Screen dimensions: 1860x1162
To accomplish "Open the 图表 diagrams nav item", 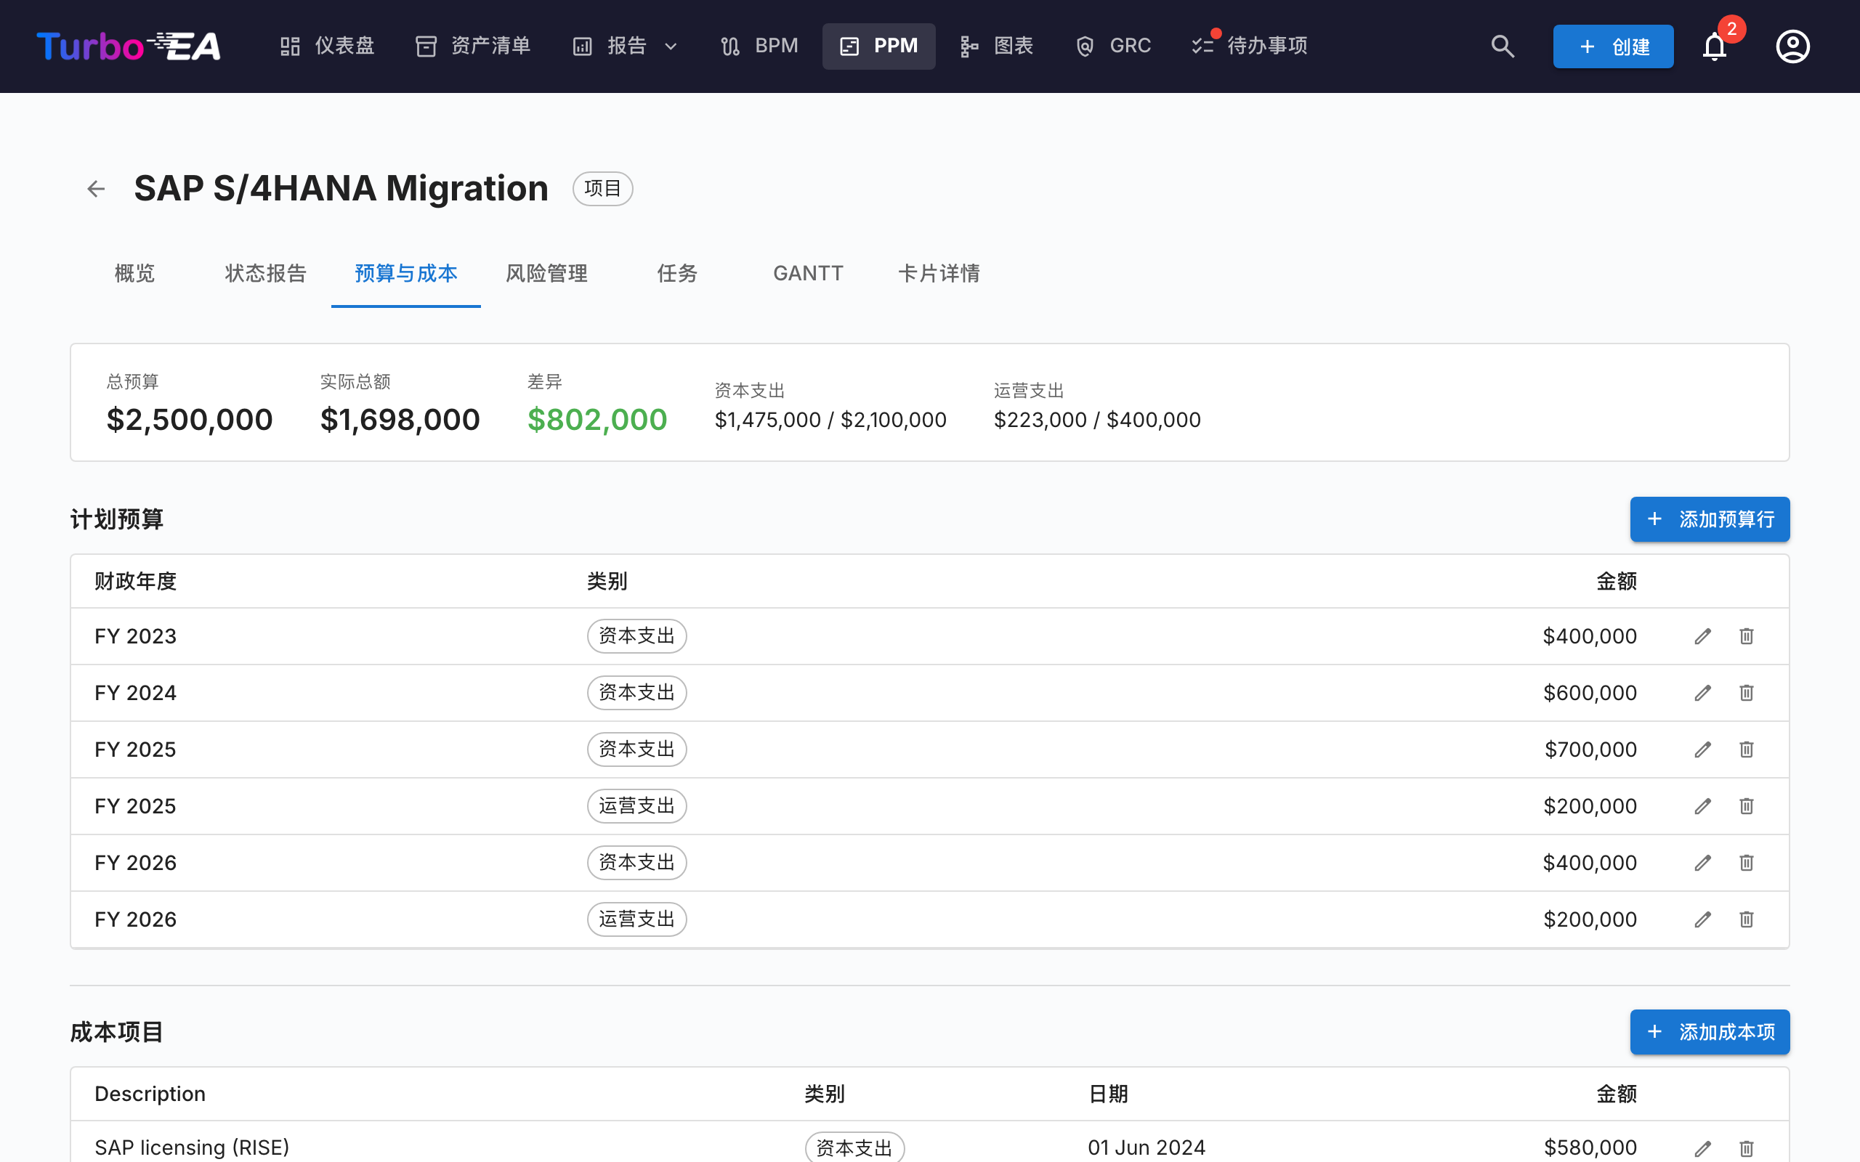I will coord(997,46).
